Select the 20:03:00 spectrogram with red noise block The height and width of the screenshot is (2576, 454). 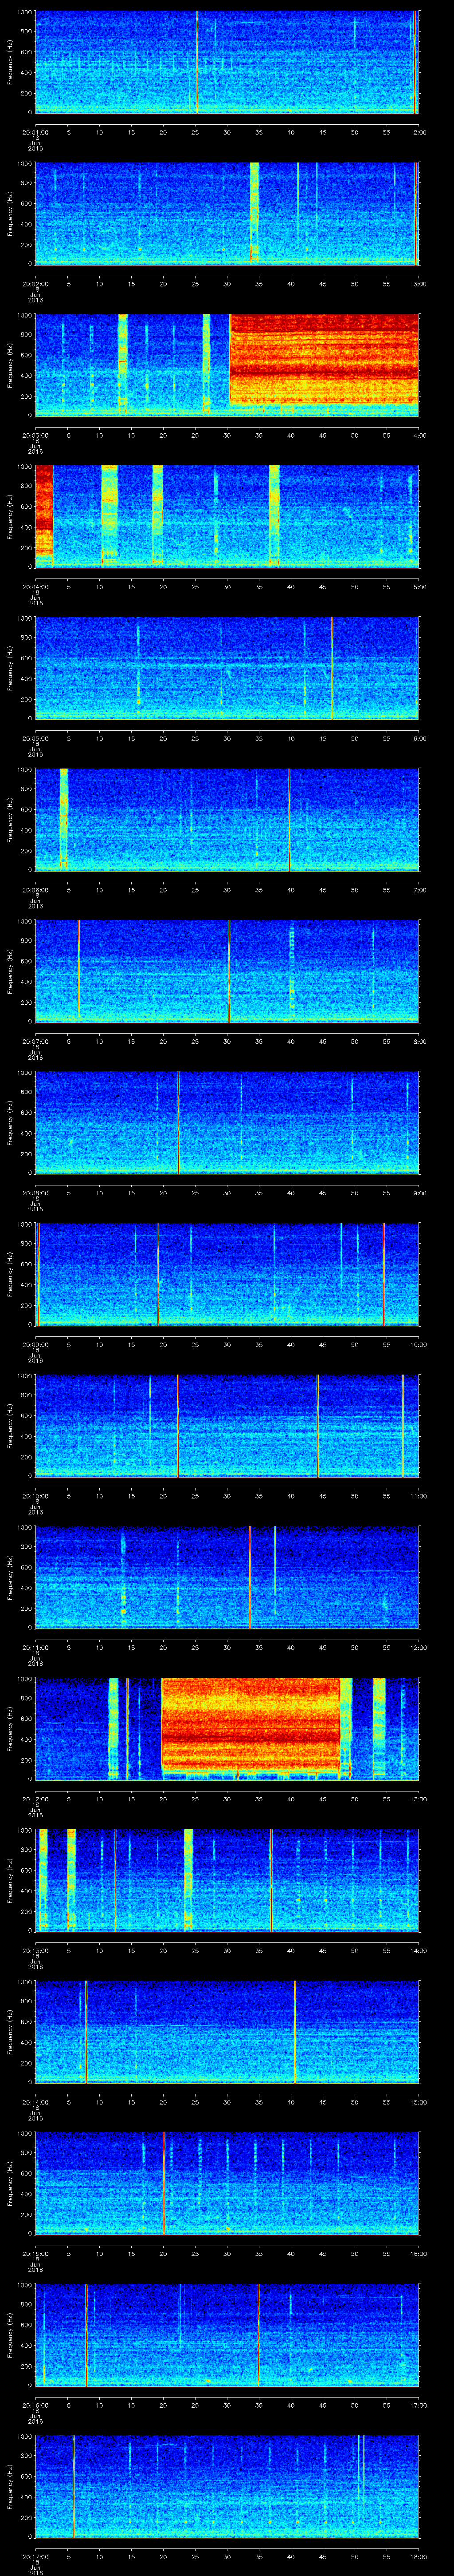click(227, 365)
